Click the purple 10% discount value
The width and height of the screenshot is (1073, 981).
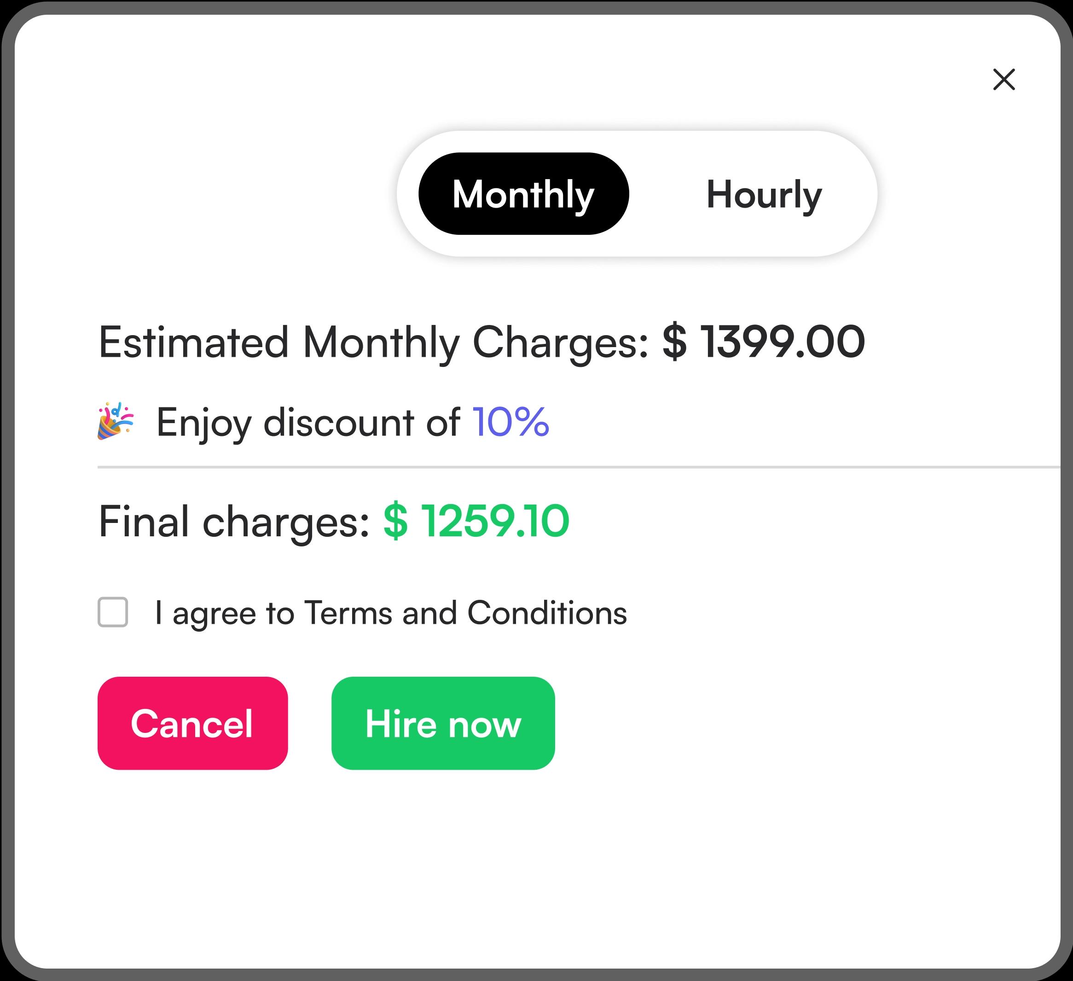[x=511, y=422]
